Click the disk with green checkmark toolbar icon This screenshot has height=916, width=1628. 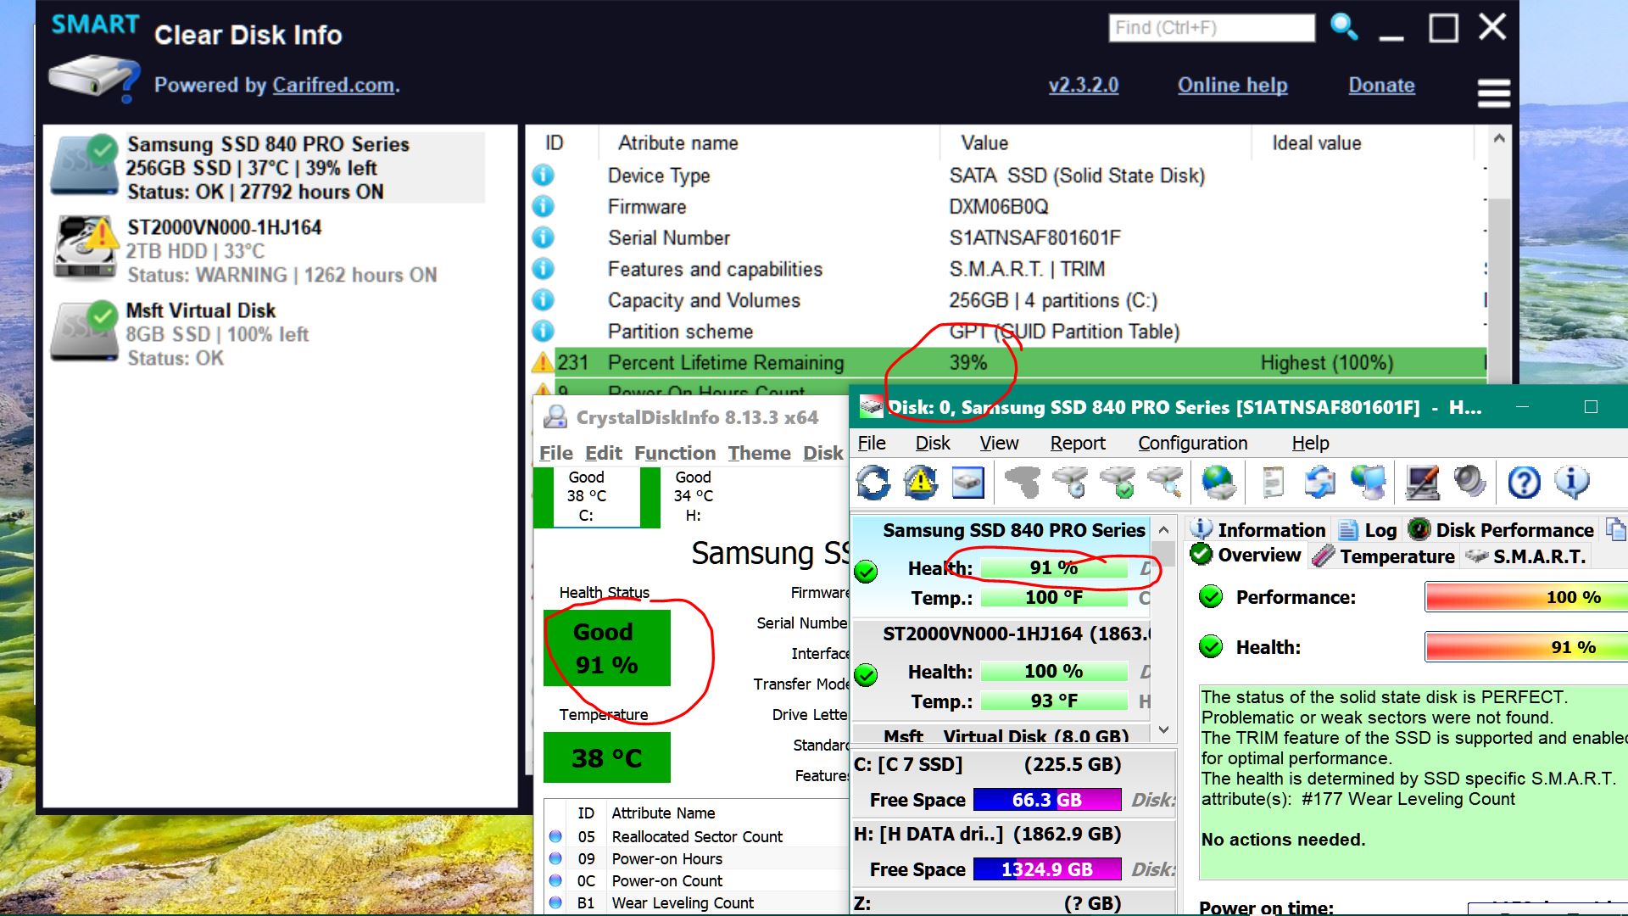click(1118, 483)
